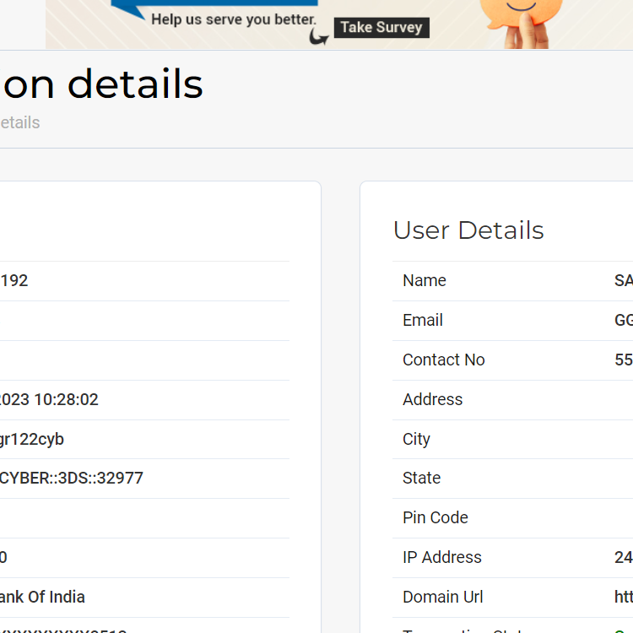Open the Domain Url link value
The width and height of the screenshot is (633, 633).
point(623,598)
